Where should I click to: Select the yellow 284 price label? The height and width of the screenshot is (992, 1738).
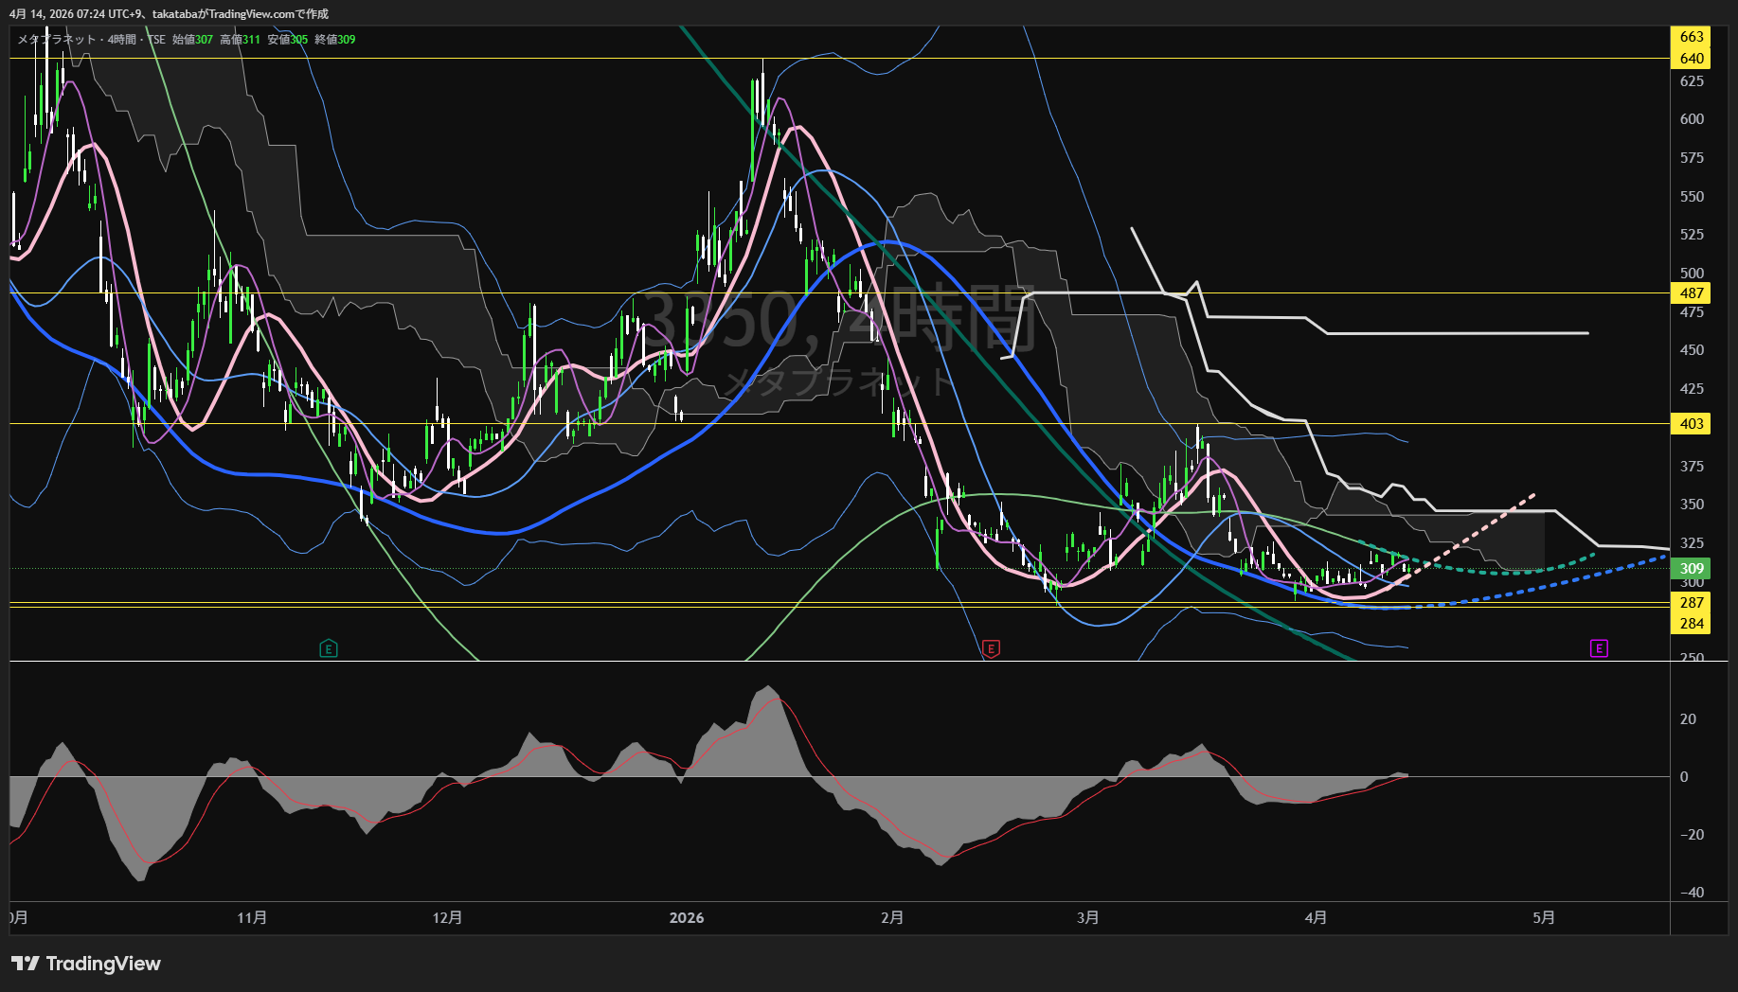pos(1691,624)
